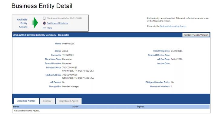Sort by the Status column header
The width and height of the screenshot is (218, 114).
[75, 107]
